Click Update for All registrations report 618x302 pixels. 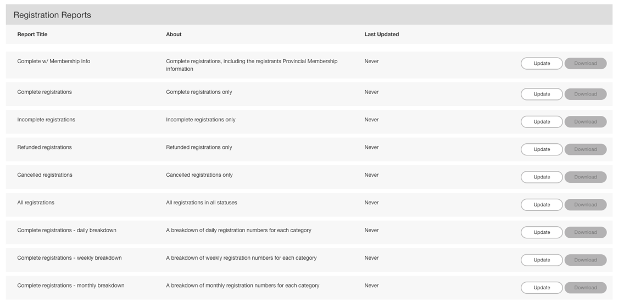[541, 205]
